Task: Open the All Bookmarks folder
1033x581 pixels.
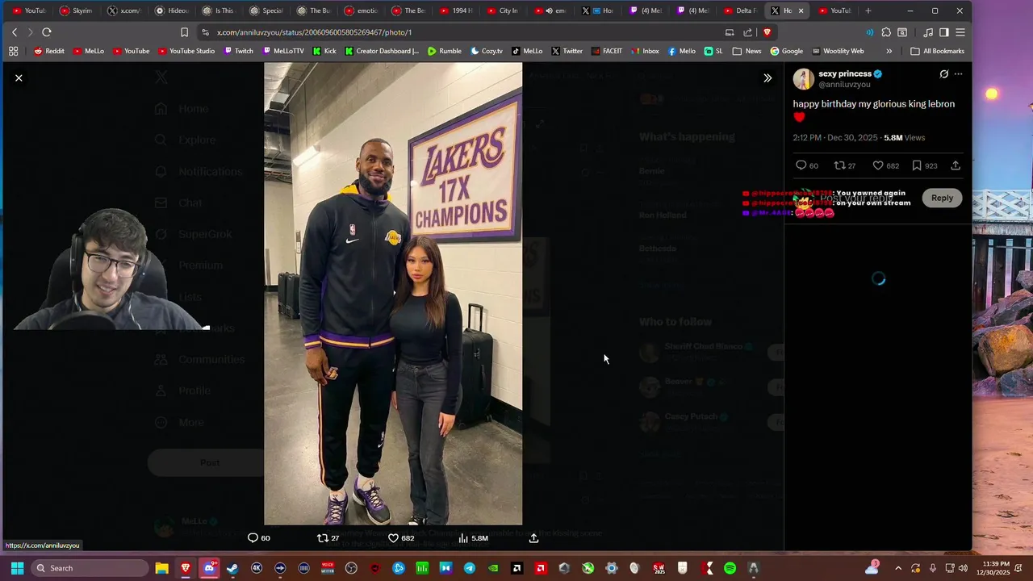Action: 937,51
